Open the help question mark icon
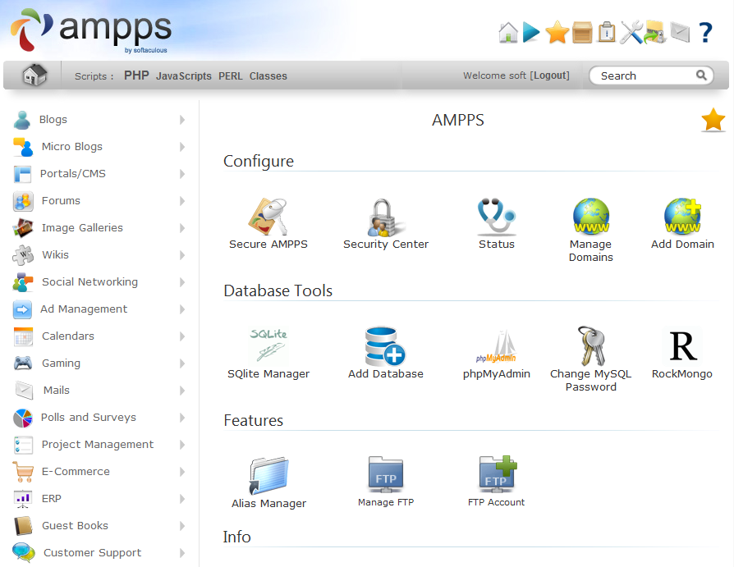 pyautogui.click(x=705, y=33)
